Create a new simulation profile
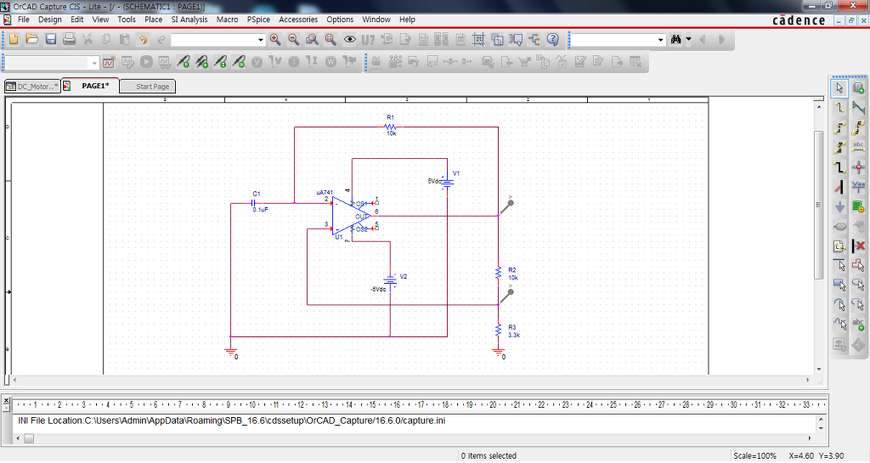The height and width of the screenshot is (463, 870). click(x=109, y=62)
